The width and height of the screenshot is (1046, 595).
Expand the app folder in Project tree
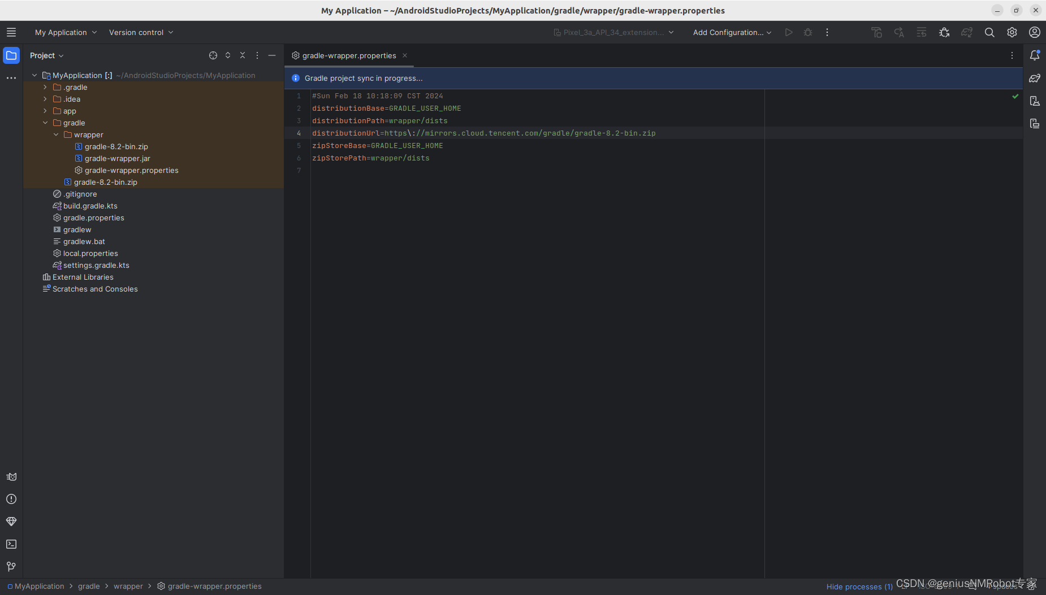[45, 111]
